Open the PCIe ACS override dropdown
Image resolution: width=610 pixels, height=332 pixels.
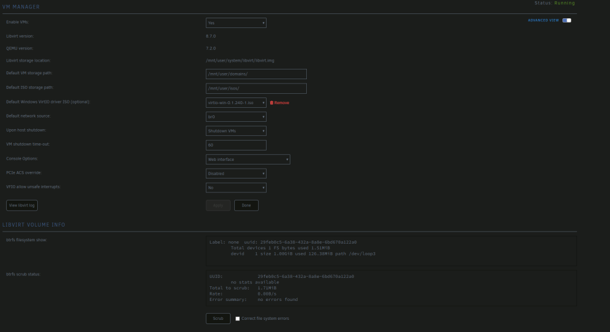235,174
